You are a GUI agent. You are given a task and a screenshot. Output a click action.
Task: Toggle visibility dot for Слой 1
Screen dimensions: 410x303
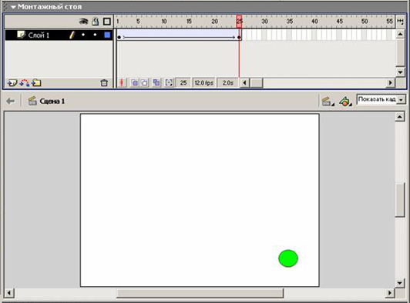83,35
